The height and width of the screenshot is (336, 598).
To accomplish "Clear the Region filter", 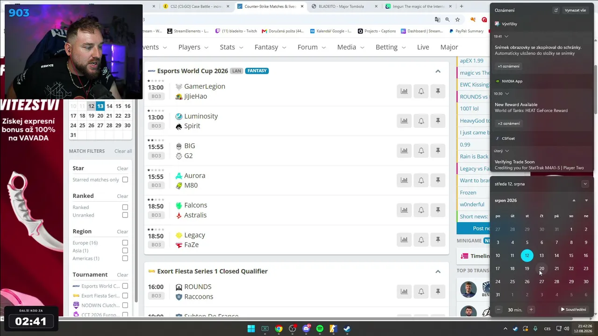I will pyautogui.click(x=122, y=231).
